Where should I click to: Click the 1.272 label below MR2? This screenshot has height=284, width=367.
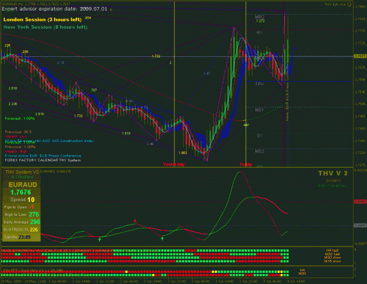click(x=260, y=21)
